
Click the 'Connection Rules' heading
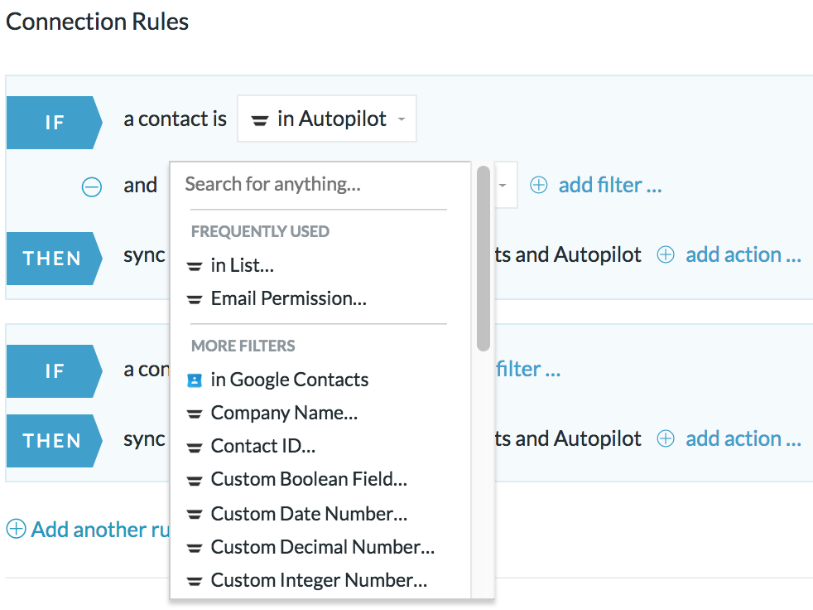(x=98, y=22)
